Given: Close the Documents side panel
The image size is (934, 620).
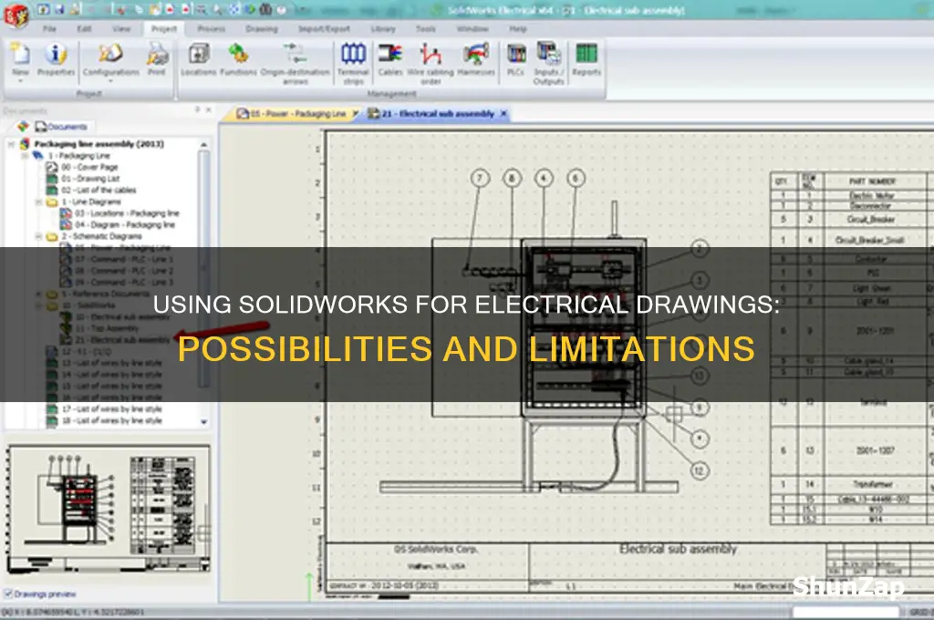Looking at the screenshot, I should point(209,110).
